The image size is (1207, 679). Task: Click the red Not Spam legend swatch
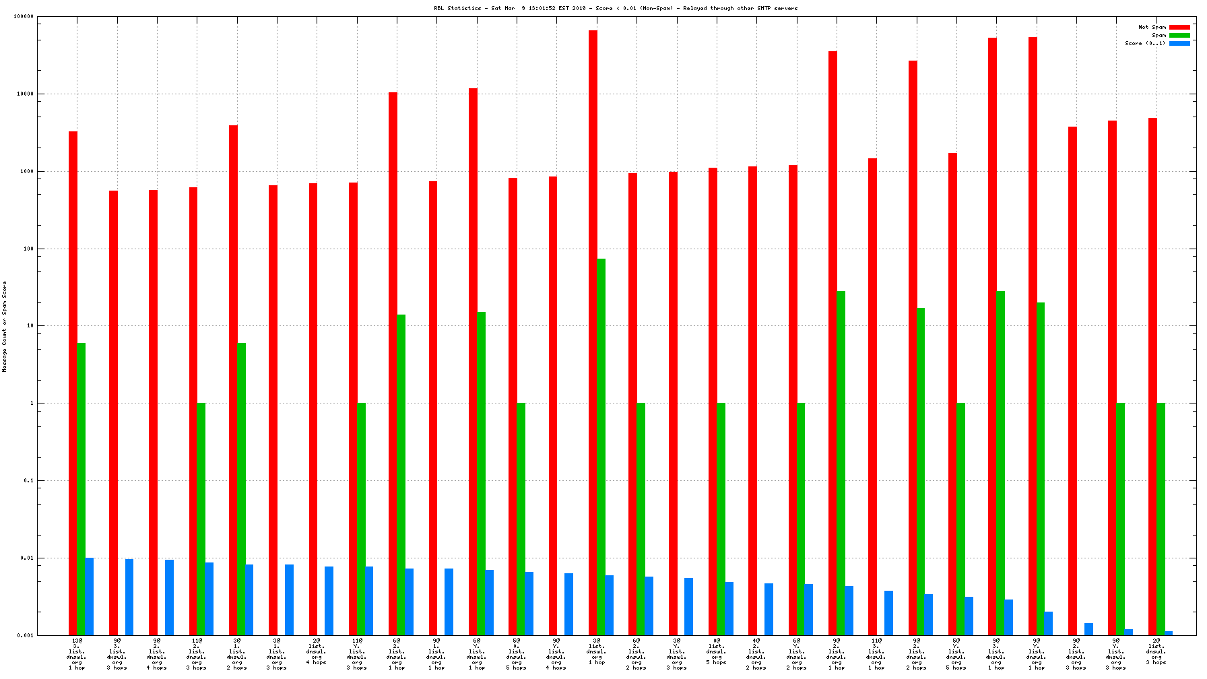(1179, 27)
